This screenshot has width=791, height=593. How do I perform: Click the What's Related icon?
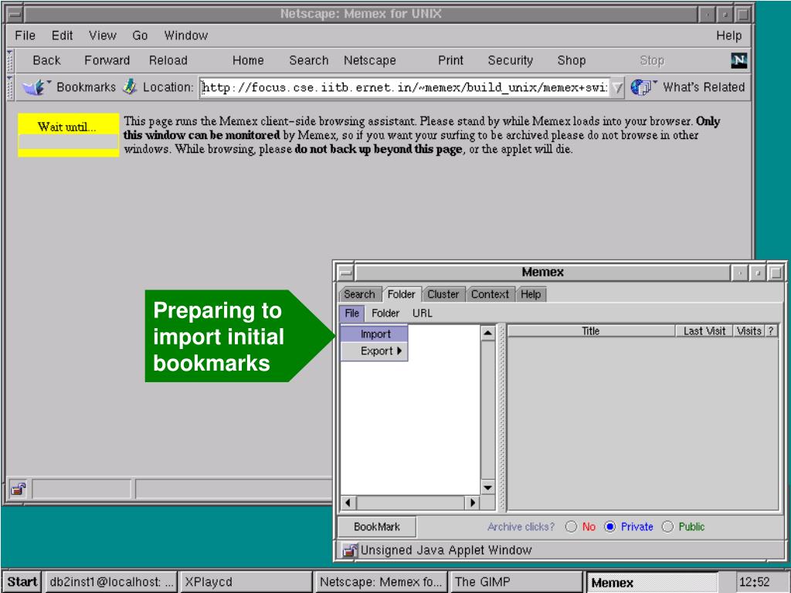642,87
